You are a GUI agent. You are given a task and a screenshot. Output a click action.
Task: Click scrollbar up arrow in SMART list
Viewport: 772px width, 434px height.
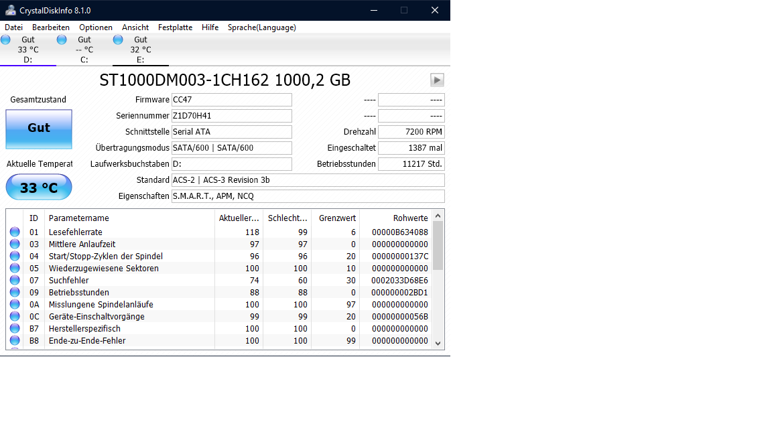click(438, 216)
